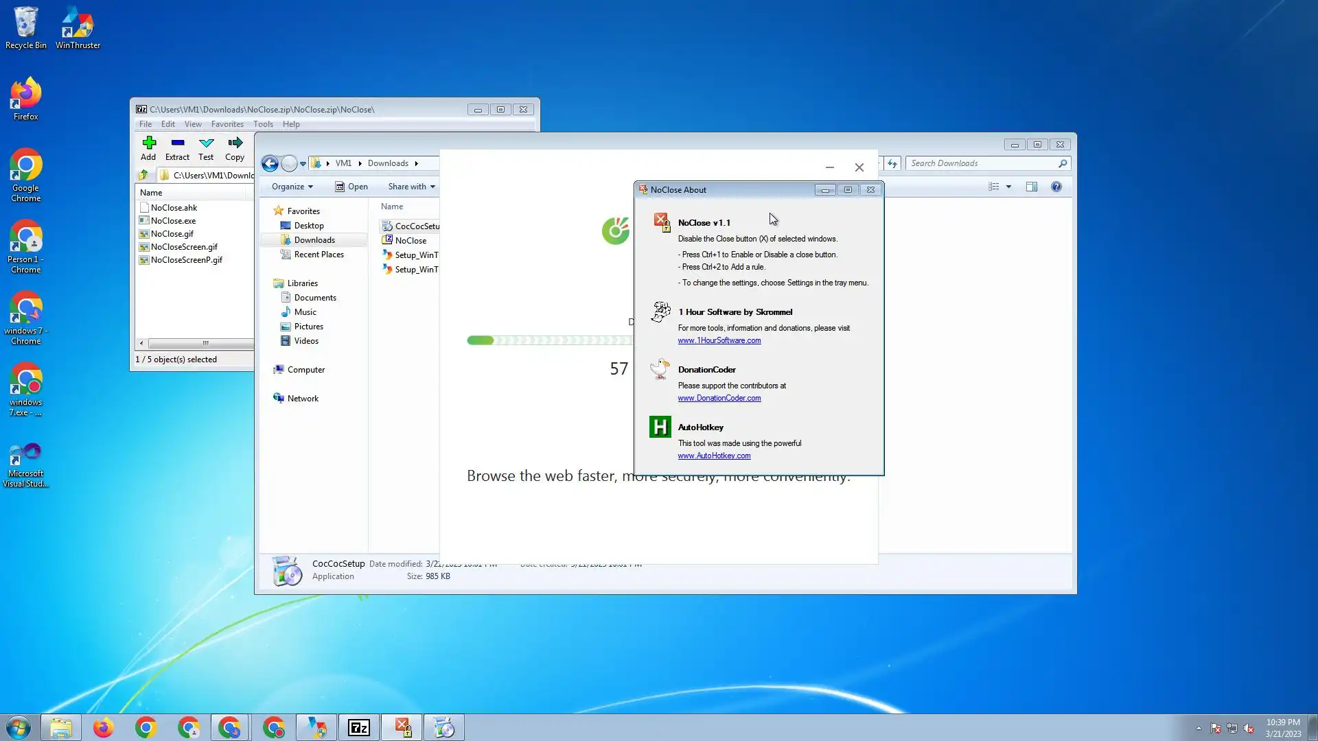Screen dimensions: 1318x741
Task: Click the Test icon in 7-Zip
Action: (x=206, y=148)
